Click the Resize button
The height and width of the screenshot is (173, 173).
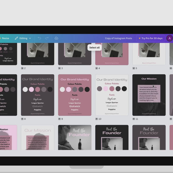(x=4, y=38)
